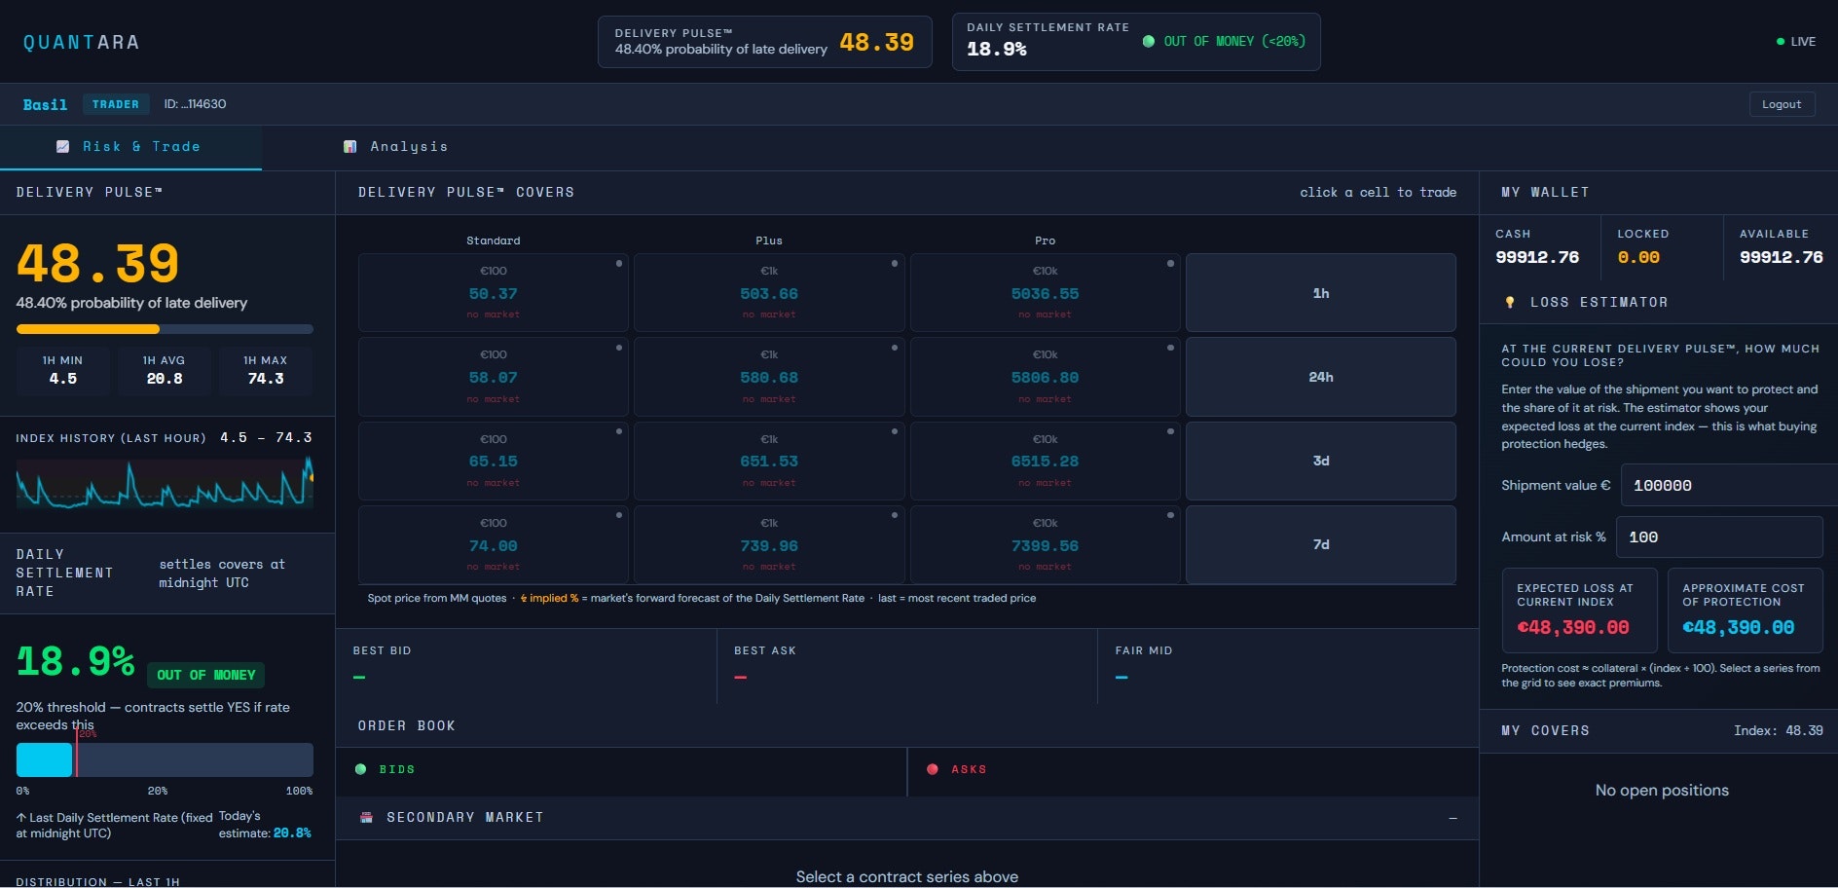Click the green LIVE status dot
The width and height of the screenshot is (1838, 888).
click(x=1781, y=42)
